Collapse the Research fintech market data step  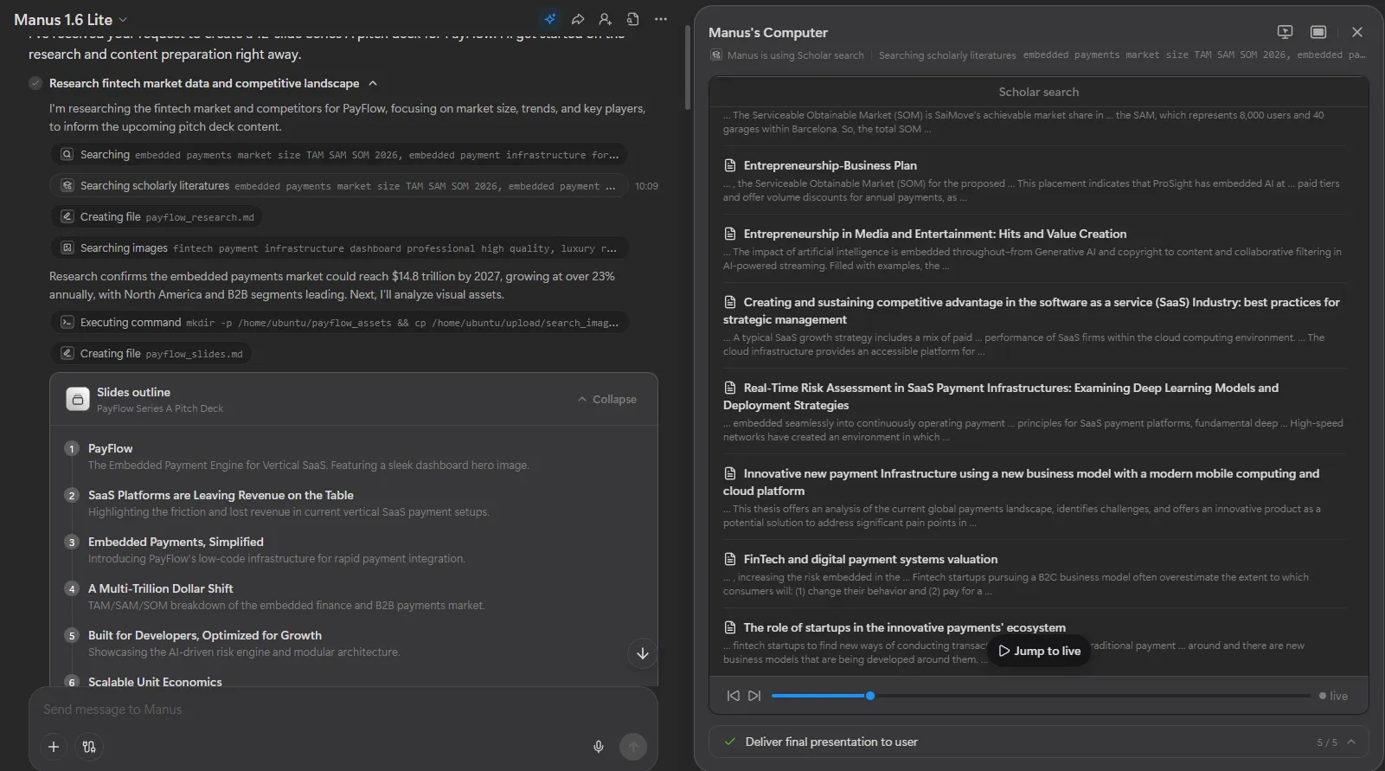tap(373, 83)
